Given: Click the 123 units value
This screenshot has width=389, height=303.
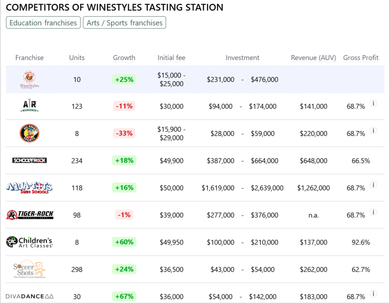Looking at the screenshot, I should (77, 106).
